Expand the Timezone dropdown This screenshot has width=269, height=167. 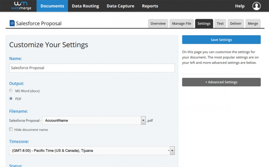(172, 151)
